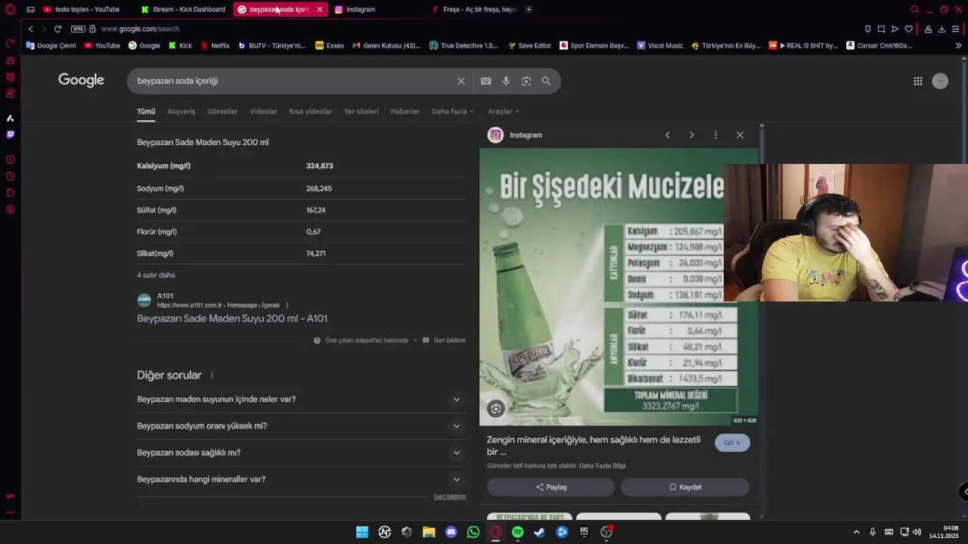Open the three-dot menu next to A101 result
Viewport: 968px width, 544px height.
point(287,305)
